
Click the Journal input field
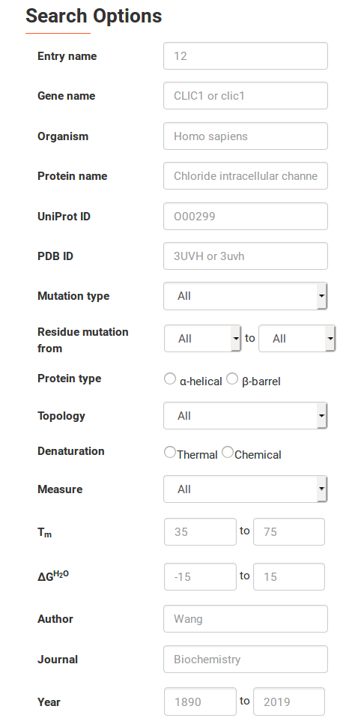click(246, 660)
